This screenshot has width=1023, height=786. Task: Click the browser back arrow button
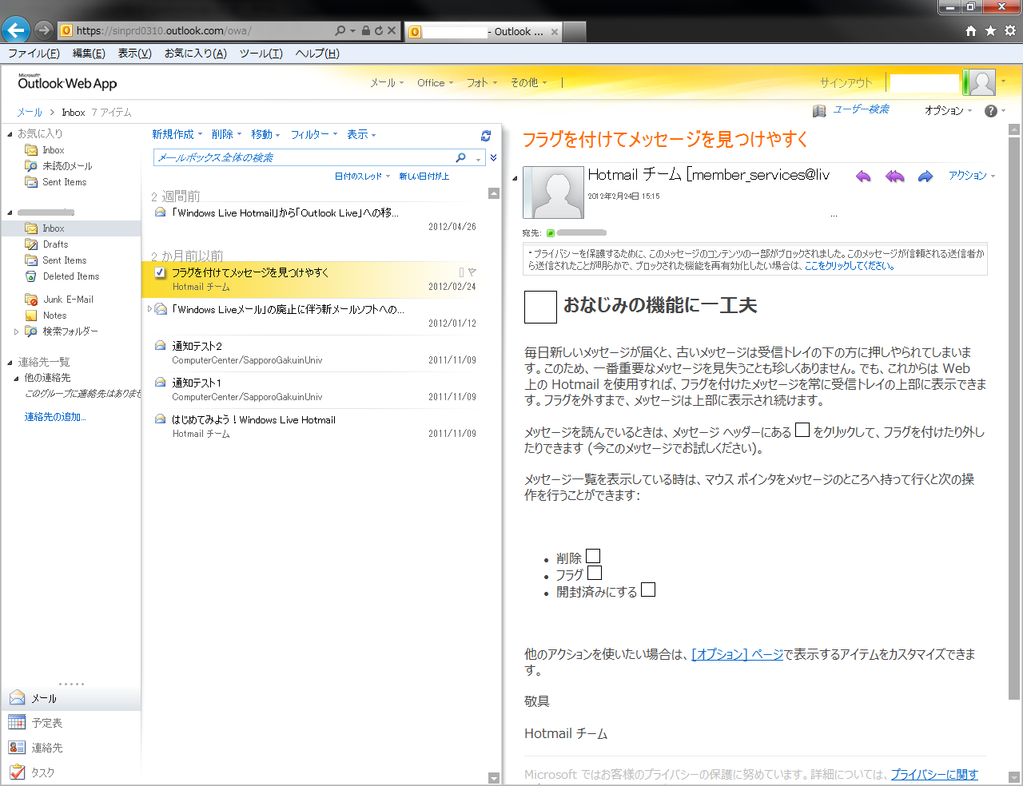tap(16, 30)
